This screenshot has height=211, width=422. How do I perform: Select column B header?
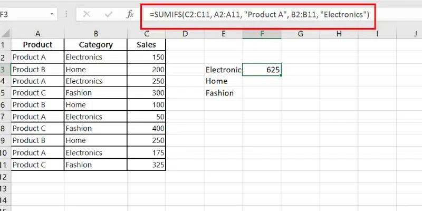(x=95, y=34)
